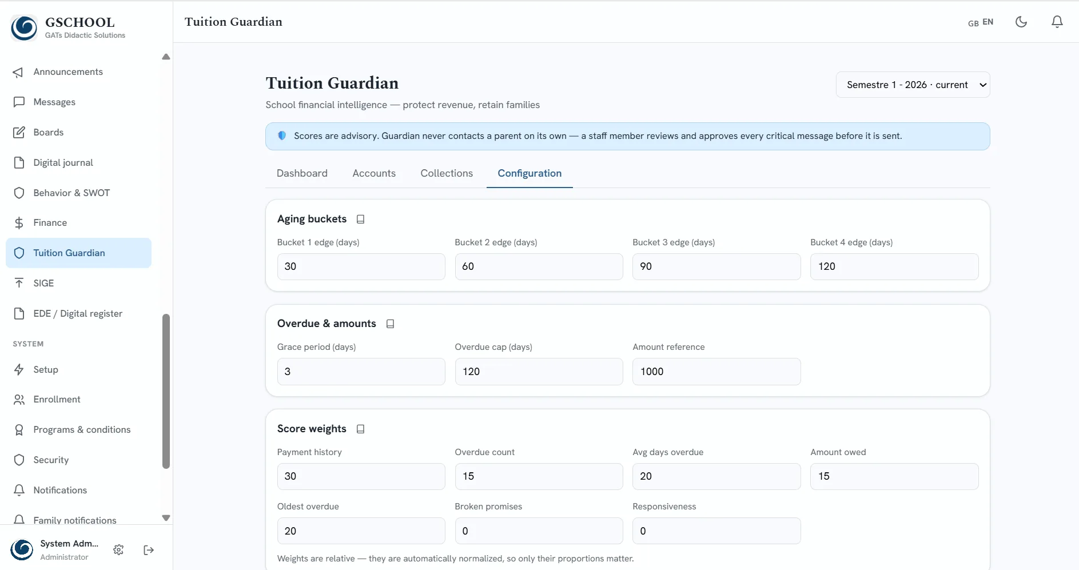Click the Broken promises weight field
Viewport: 1079px width, 570px height.
click(x=539, y=531)
